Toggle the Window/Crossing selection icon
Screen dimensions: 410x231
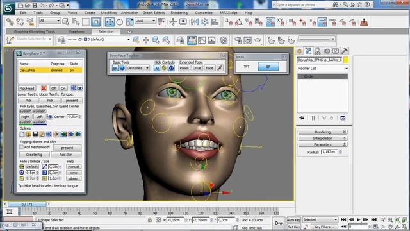[x=95, y=22]
